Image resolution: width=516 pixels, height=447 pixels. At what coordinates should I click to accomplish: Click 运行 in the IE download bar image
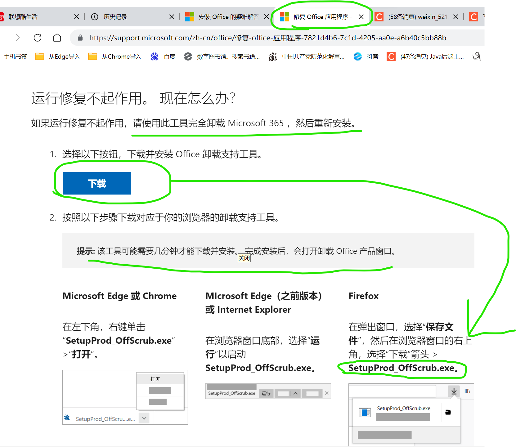pos(266,393)
